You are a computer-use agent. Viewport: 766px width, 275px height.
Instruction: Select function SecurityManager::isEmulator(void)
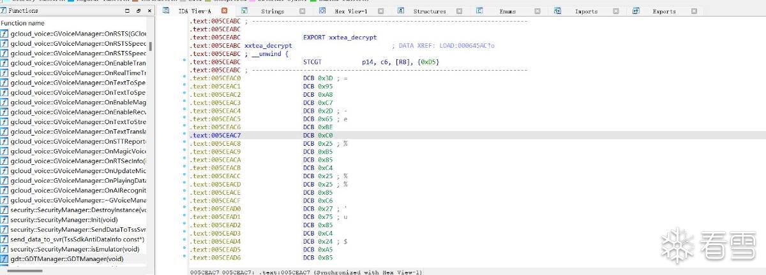[73, 249]
